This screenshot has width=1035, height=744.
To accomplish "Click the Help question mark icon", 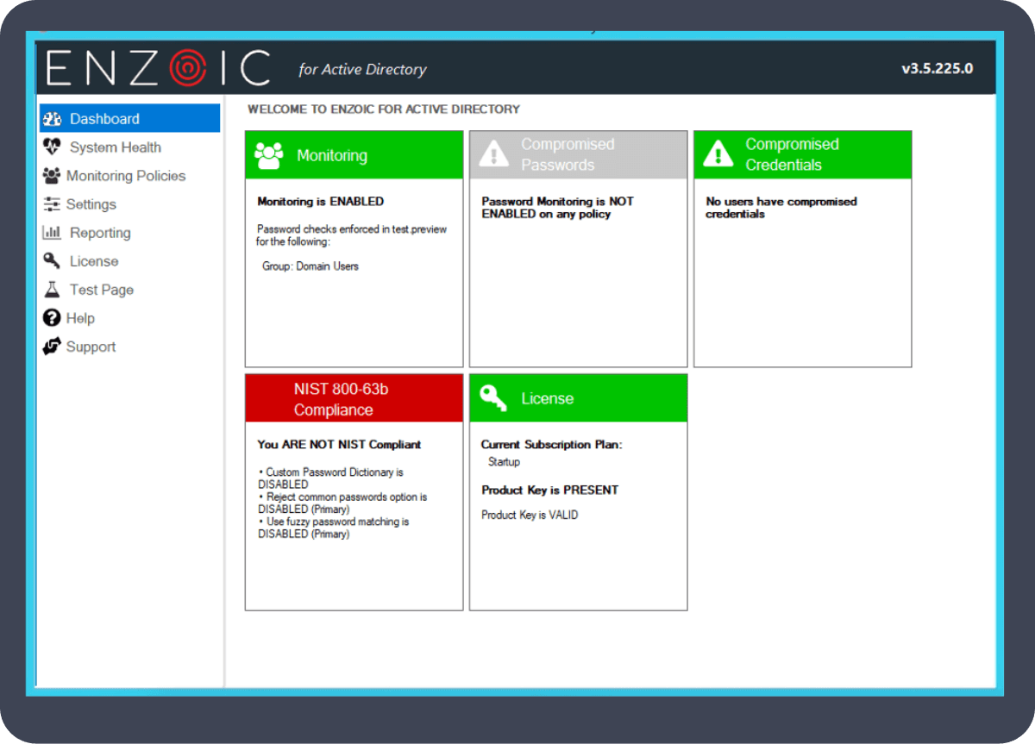I will [52, 318].
